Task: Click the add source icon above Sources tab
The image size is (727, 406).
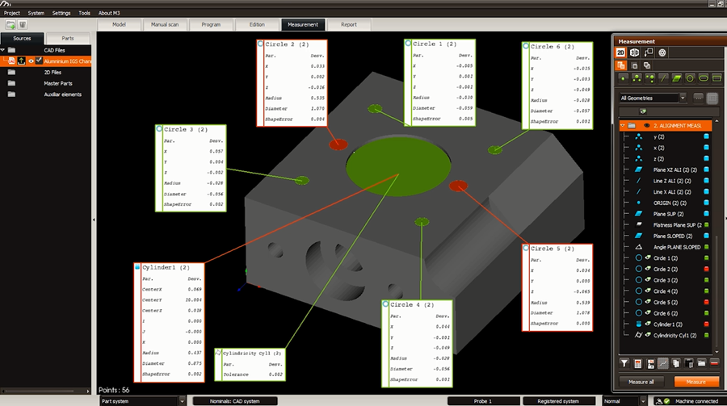Action: pos(11,26)
